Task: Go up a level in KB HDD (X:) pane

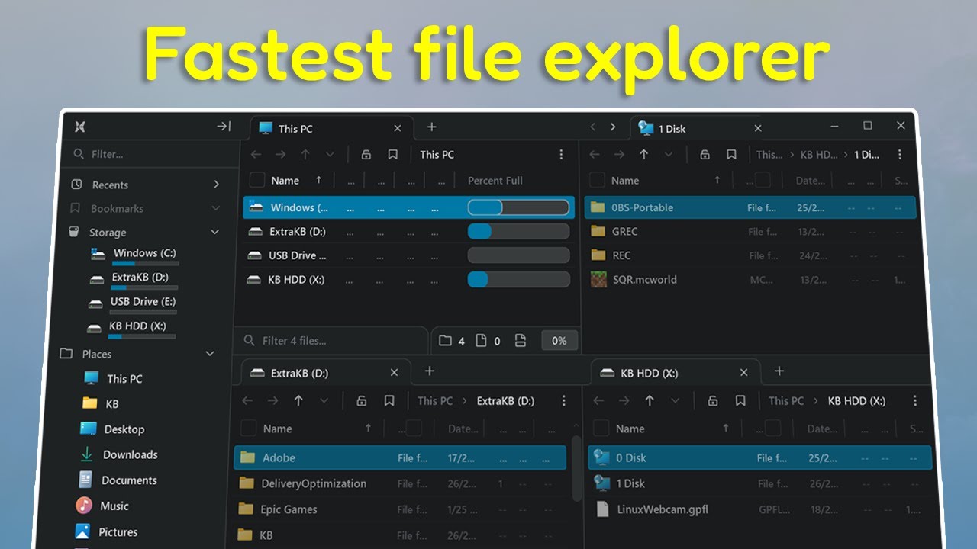Action: pos(650,401)
